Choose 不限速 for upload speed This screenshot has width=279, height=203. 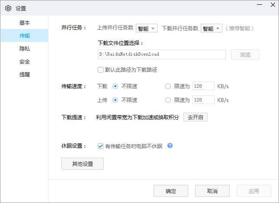(x=115, y=100)
